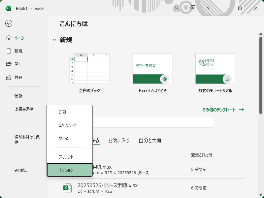264x198 pixels.
Task: Click the scrollbar down arrow
Action: (261, 195)
